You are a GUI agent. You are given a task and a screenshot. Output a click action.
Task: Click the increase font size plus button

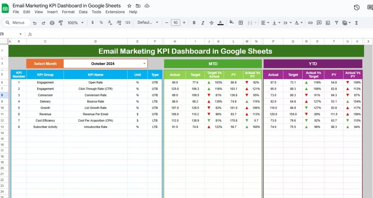[x=184, y=23]
